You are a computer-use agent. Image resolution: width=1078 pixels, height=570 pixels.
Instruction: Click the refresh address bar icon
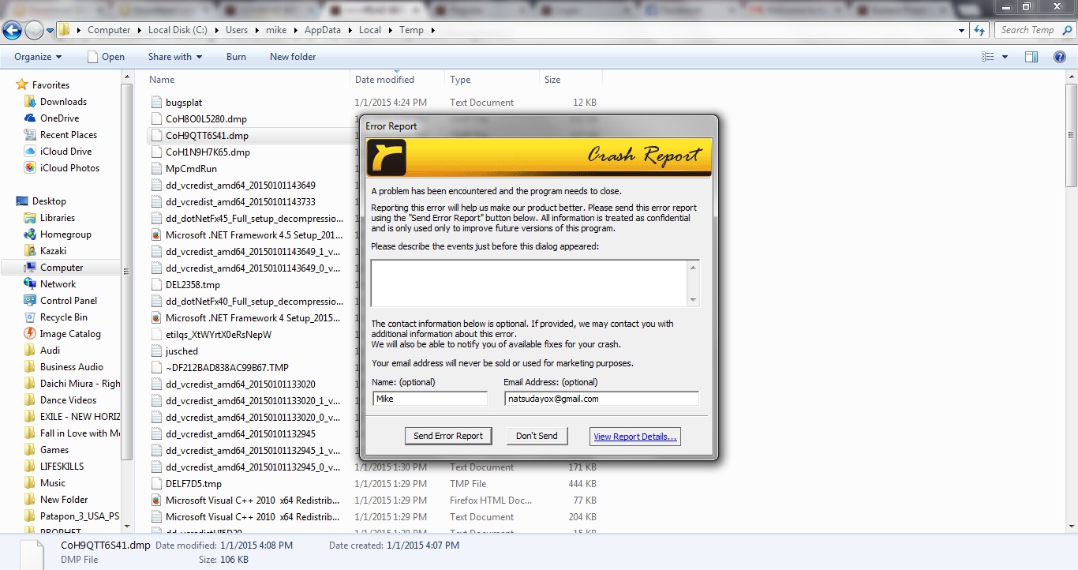pyautogui.click(x=979, y=30)
